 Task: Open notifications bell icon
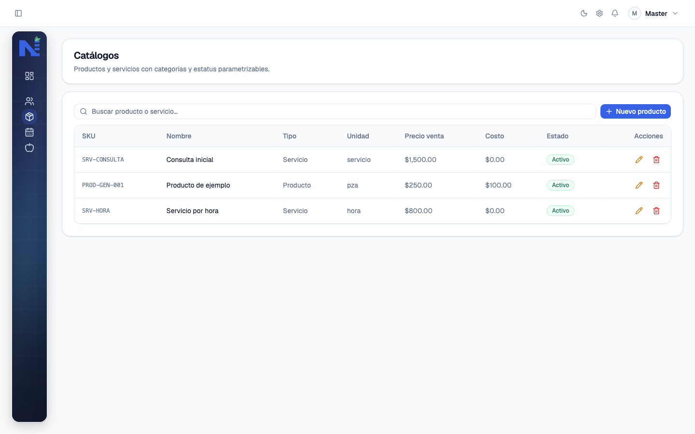pyautogui.click(x=615, y=14)
